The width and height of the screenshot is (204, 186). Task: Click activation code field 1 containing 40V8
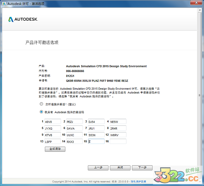[x=53, y=122]
